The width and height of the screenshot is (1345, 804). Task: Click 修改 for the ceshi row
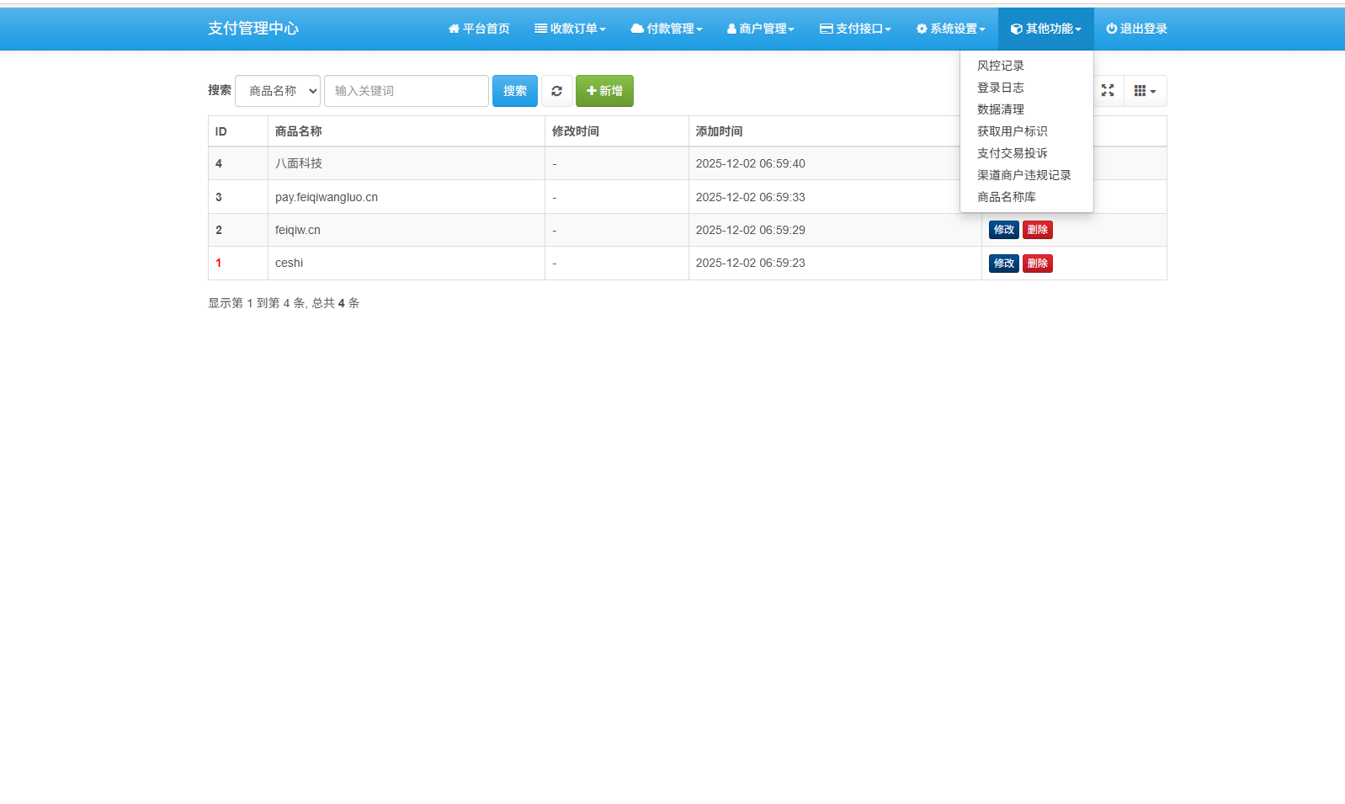pyautogui.click(x=1004, y=264)
